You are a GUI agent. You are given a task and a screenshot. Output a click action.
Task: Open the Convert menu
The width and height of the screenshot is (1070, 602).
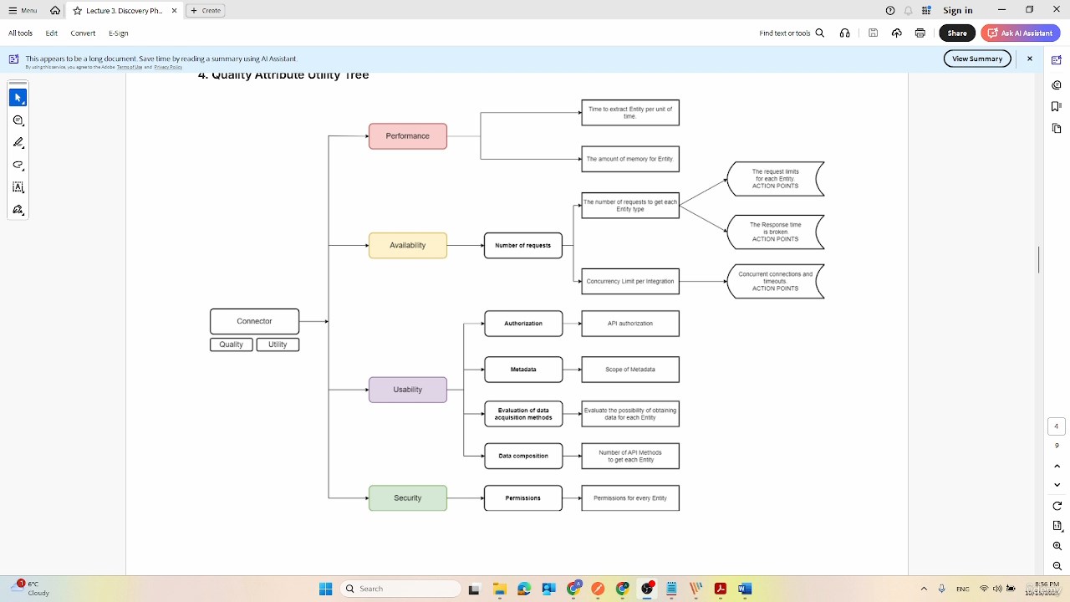(83, 33)
